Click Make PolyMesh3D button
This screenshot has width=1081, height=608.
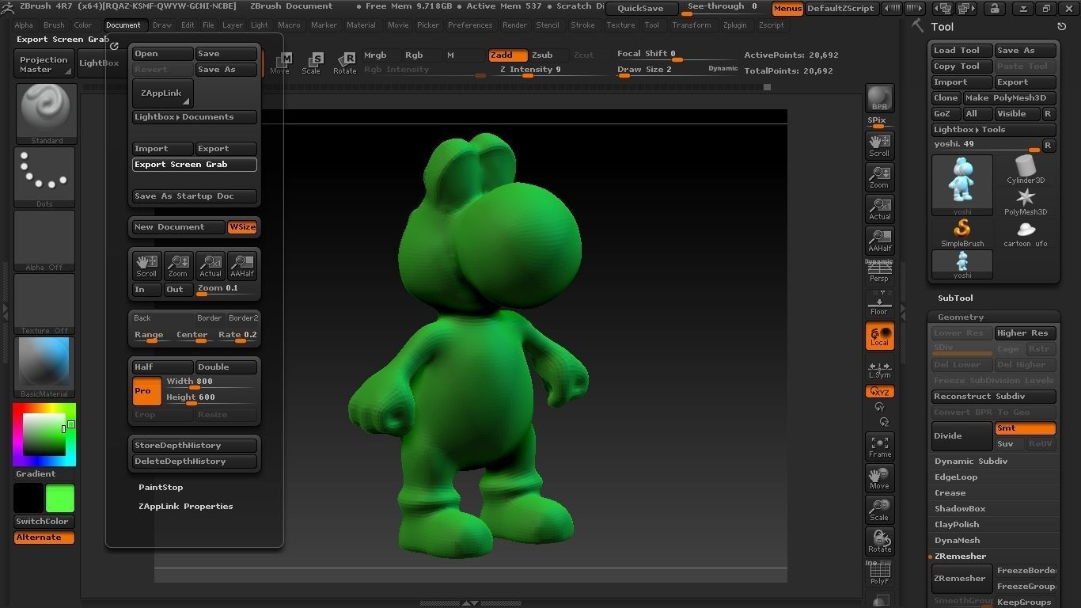click(x=1009, y=98)
